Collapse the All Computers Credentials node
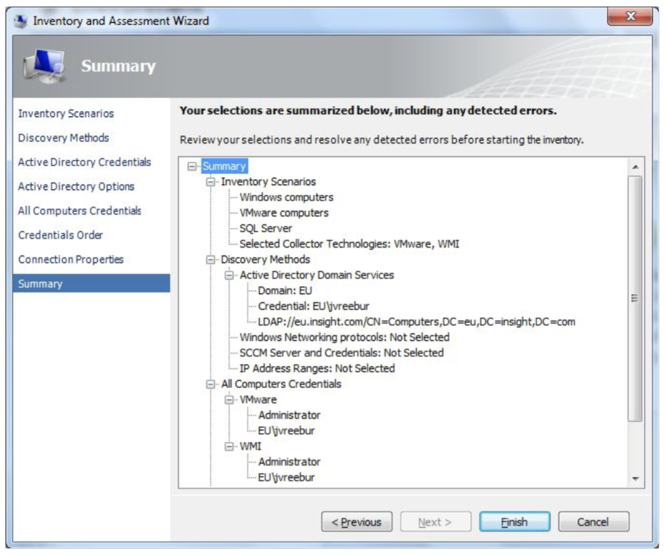The image size is (666, 555). click(211, 385)
